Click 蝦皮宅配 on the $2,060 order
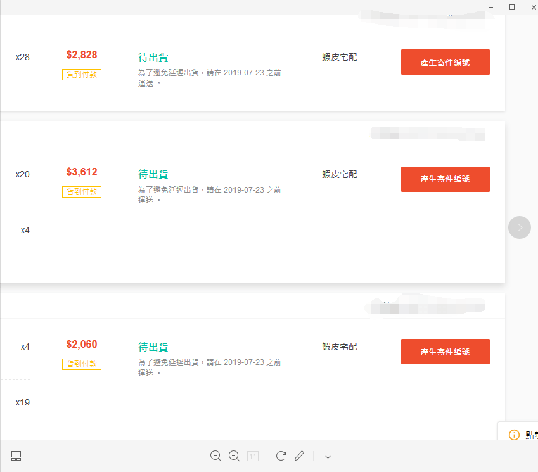This screenshot has height=472, width=538. pos(340,347)
